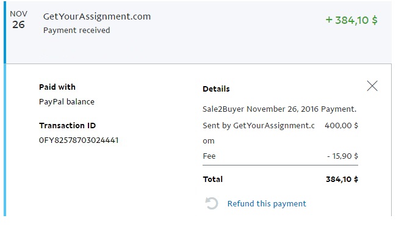Screen dimensions: 396x229
Task: Click the Paid with heading
Action: click(57, 87)
